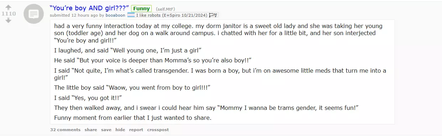Save the post using the save link
This screenshot has height=140, width=442.
(x=106, y=130)
